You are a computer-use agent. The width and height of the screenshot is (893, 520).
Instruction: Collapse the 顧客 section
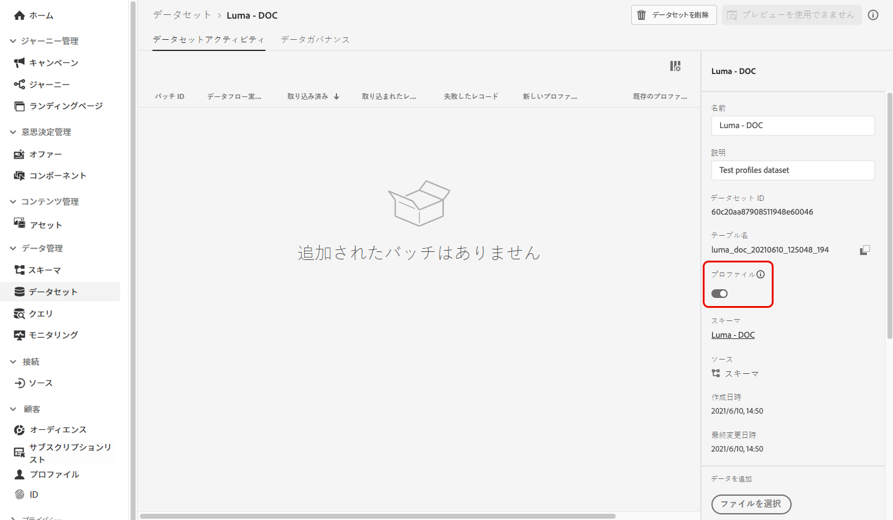14,409
